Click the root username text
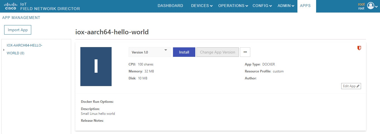Viewport: 380px width, 134px height. click(361, 4)
